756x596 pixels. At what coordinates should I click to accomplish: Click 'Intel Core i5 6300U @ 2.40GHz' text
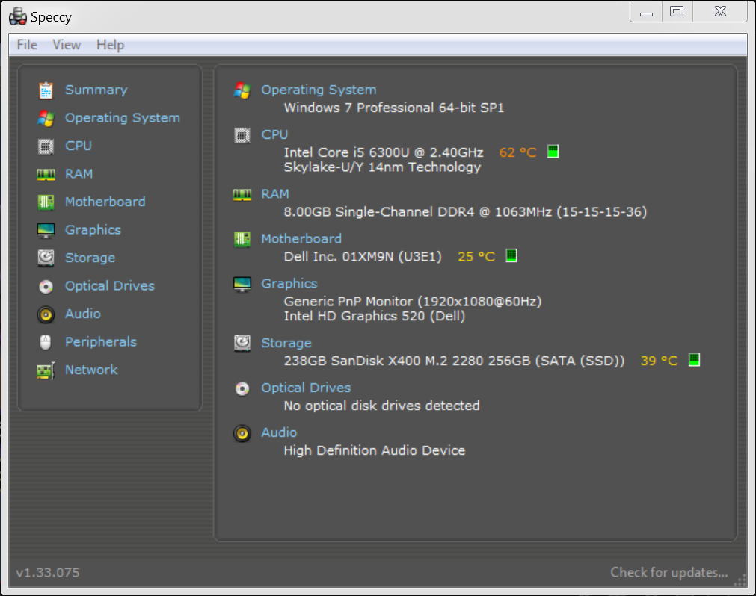[x=384, y=152]
